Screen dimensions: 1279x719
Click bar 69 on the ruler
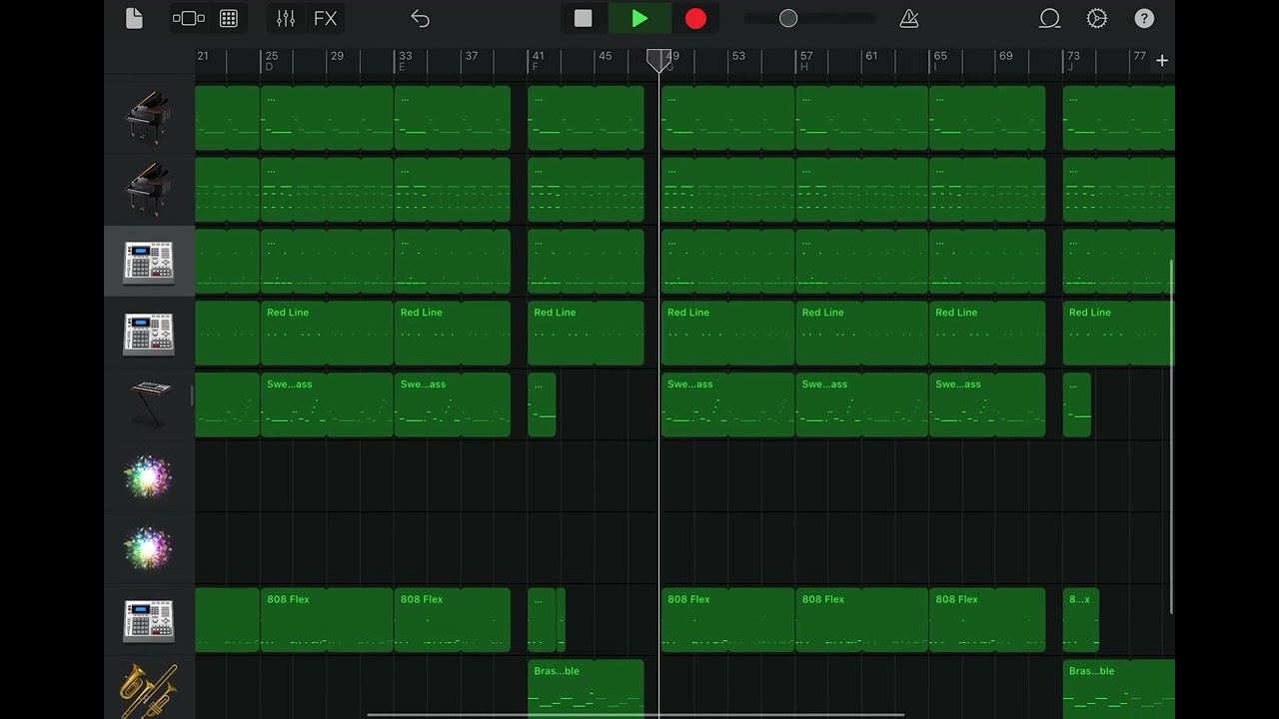[1005, 56]
